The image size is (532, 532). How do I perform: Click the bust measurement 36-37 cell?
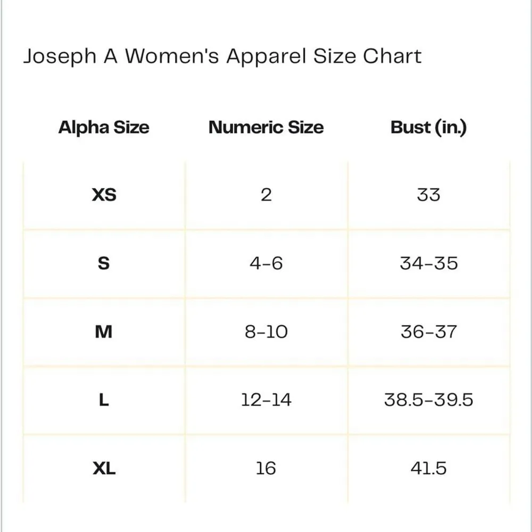click(428, 331)
